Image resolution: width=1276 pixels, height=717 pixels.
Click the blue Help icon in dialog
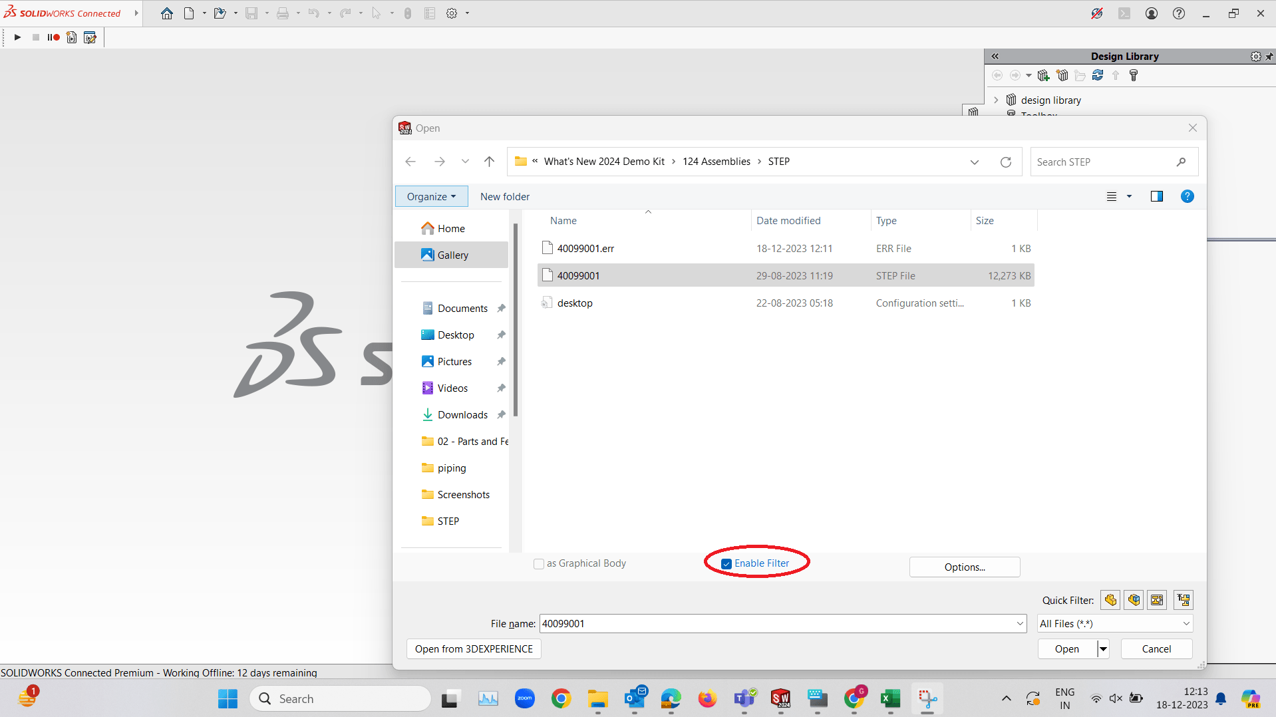[x=1188, y=197]
